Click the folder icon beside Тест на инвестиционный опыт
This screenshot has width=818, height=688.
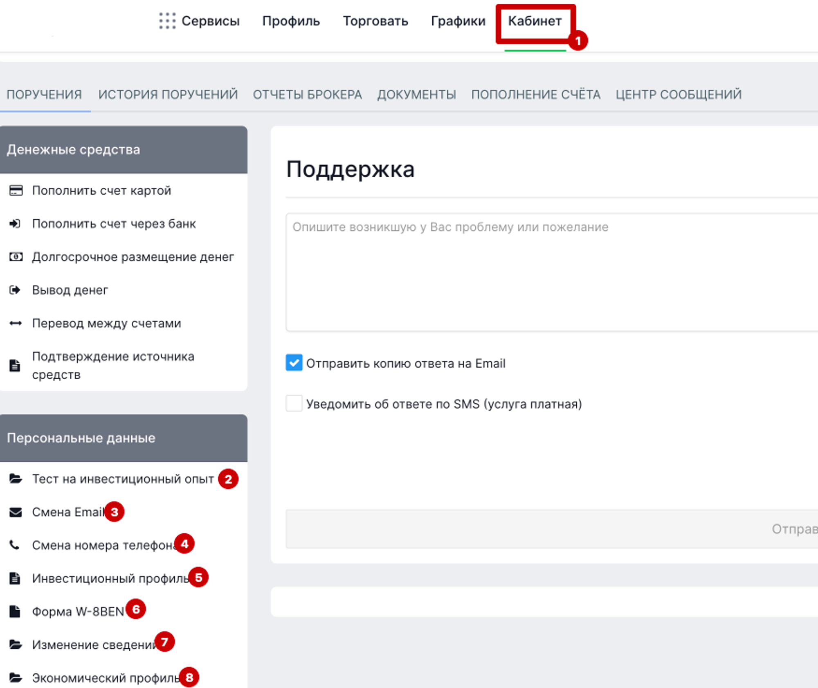pyautogui.click(x=16, y=479)
